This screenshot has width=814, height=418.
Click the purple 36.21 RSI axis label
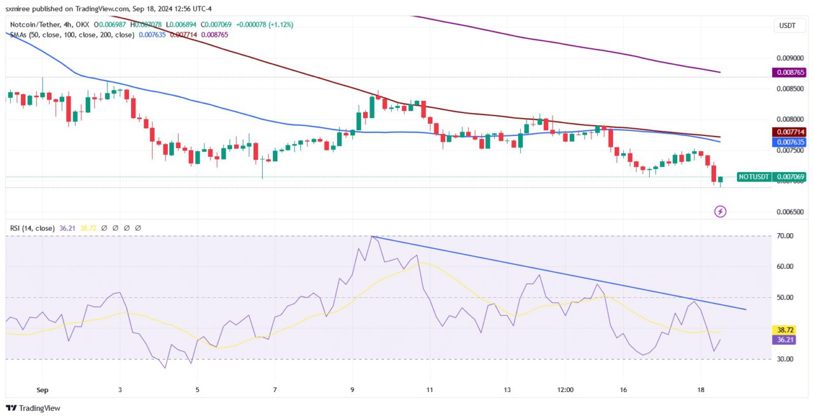pyautogui.click(x=785, y=340)
